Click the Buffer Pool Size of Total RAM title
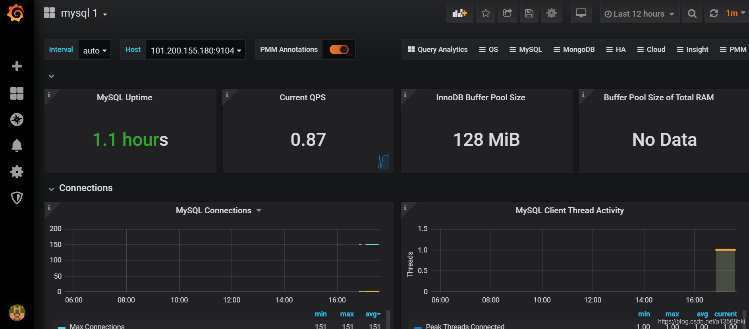Screen dimensions: 749x329 coord(658,98)
